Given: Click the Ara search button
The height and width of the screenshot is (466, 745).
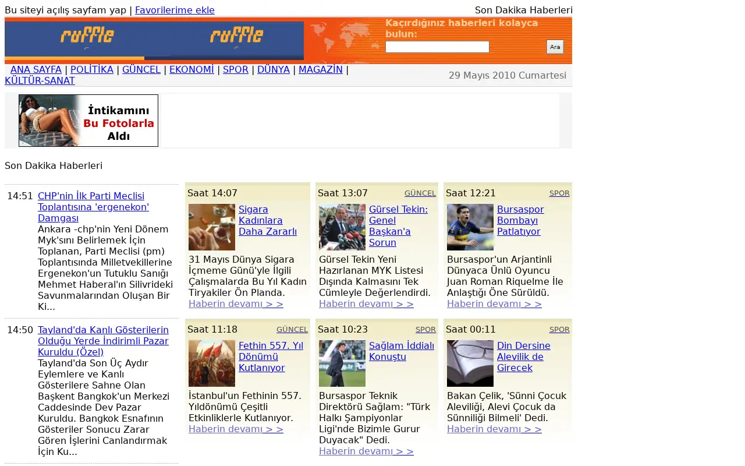Looking at the screenshot, I should pyautogui.click(x=555, y=47).
